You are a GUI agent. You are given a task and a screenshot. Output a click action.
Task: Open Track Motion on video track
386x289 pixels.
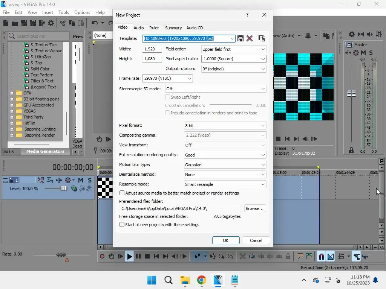click(x=50, y=180)
